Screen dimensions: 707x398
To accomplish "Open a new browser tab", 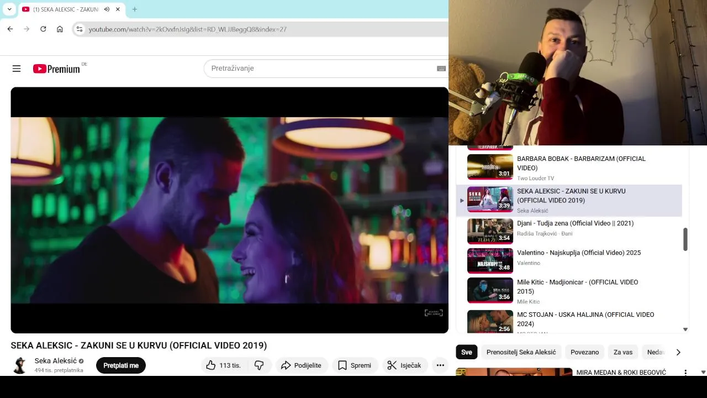I will click(134, 9).
